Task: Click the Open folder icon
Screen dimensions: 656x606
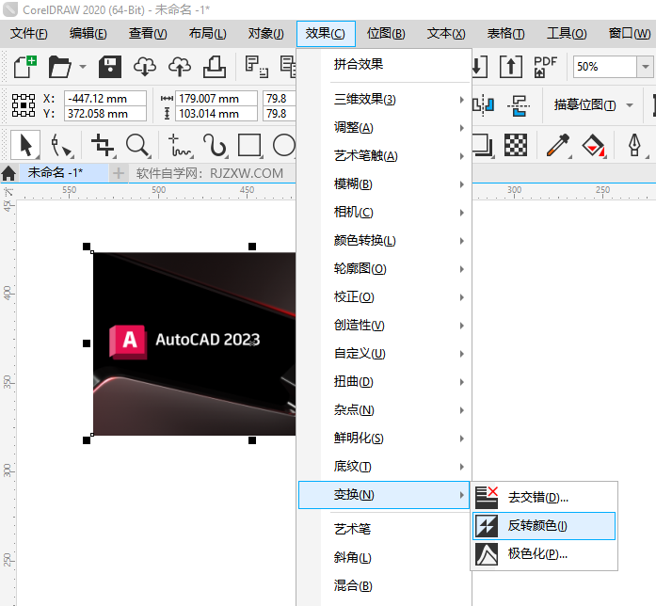Action: click(x=60, y=67)
